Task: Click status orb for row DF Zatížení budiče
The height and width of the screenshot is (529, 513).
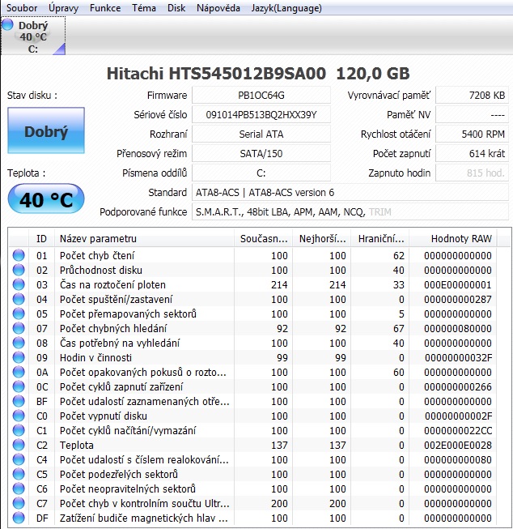Action: click(19, 518)
